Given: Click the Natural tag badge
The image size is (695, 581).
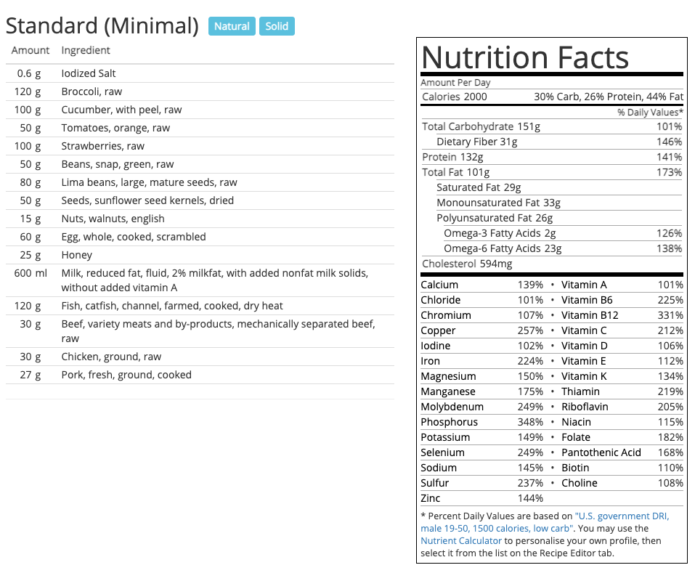Looking at the screenshot, I should 232,26.
